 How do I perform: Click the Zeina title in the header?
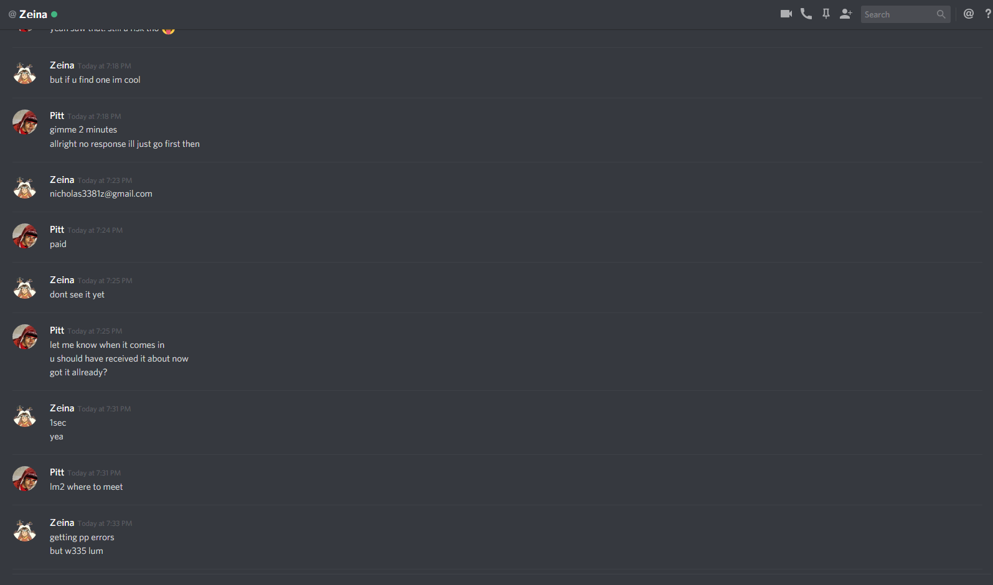click(33, 14)
